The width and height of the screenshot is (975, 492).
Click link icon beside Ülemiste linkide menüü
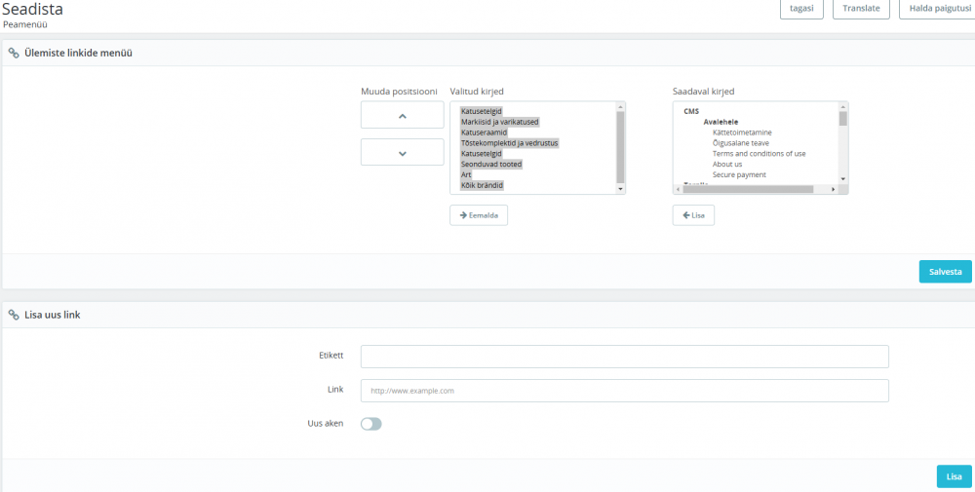click(14, 54)
